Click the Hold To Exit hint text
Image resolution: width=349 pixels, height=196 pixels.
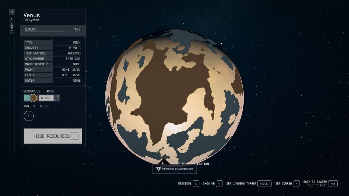317,185
